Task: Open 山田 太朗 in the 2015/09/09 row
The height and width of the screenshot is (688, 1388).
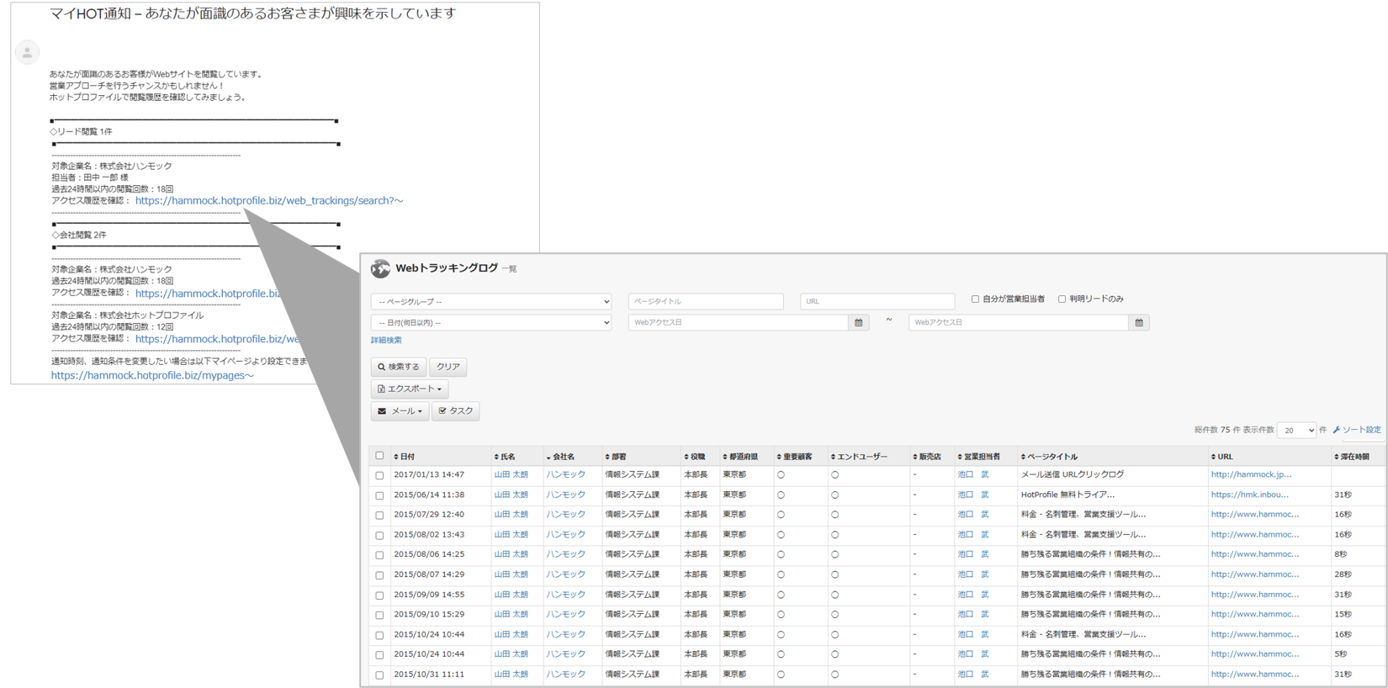Action: (x=511, y=595)
